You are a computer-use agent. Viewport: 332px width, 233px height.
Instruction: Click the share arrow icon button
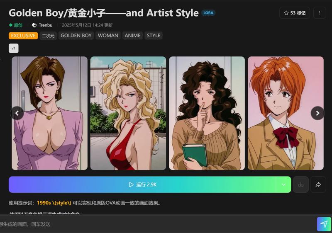click(318, 184)
